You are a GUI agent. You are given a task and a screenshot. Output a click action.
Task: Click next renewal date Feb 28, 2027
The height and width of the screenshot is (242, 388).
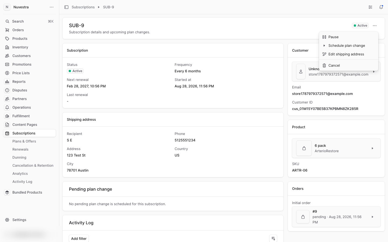coord(86,86)
